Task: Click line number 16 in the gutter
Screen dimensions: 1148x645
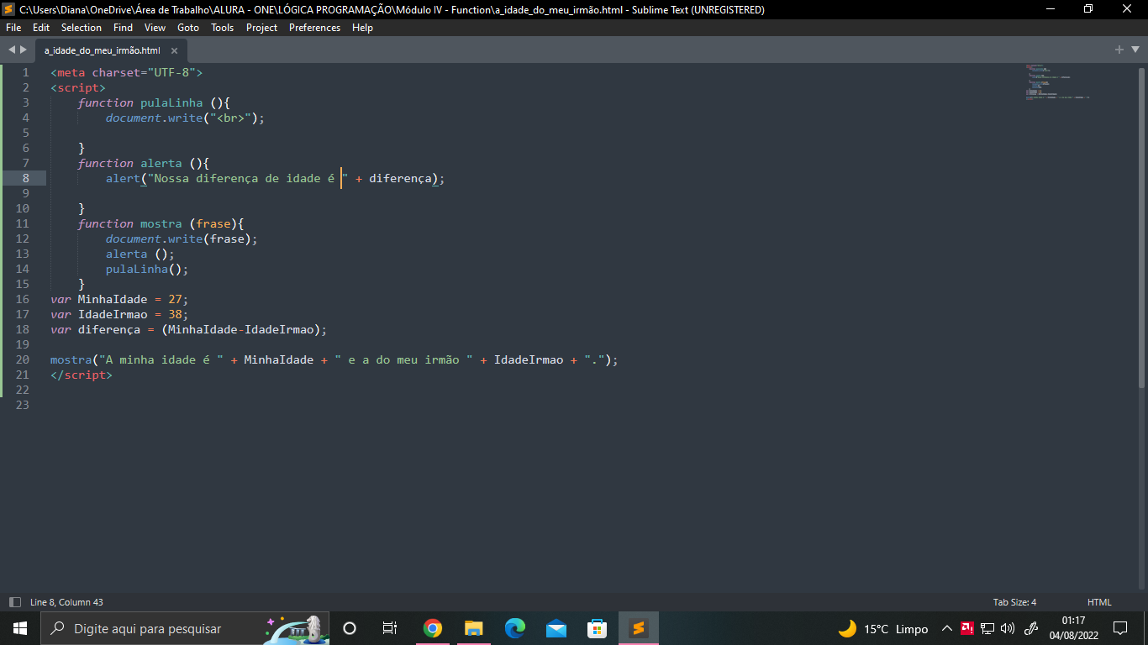Action: [22, 299]
